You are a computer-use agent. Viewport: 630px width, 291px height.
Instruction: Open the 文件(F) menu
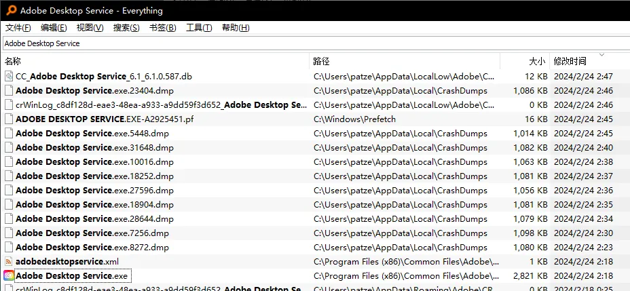[x=18, y=28]
